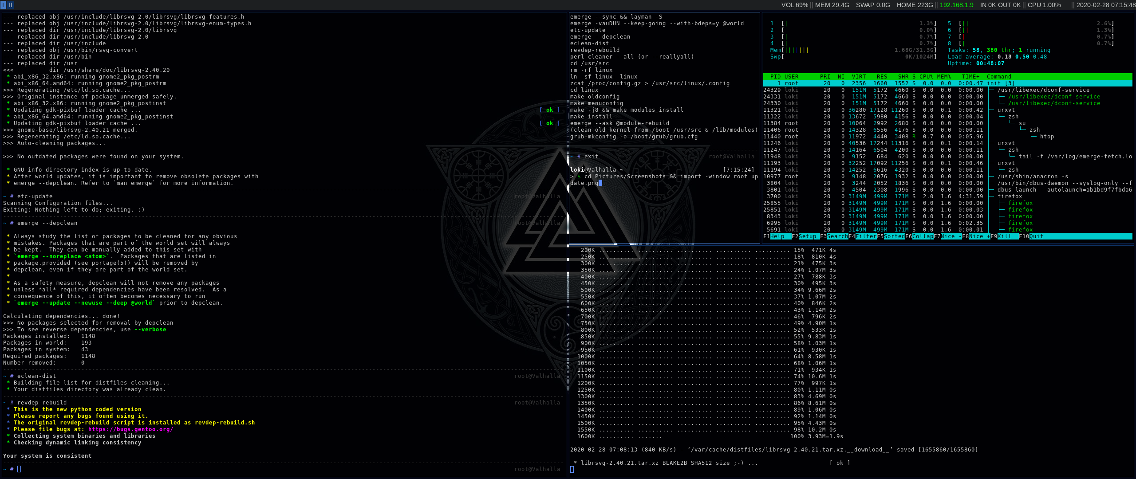Click the htop Command column header
Viewport: 1136px width, 479px height.
999,77
